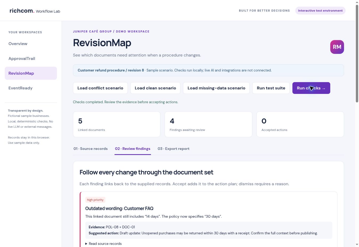359x247 pixels.
Task: Click the high priority tag
Action: tap(95, 200)
